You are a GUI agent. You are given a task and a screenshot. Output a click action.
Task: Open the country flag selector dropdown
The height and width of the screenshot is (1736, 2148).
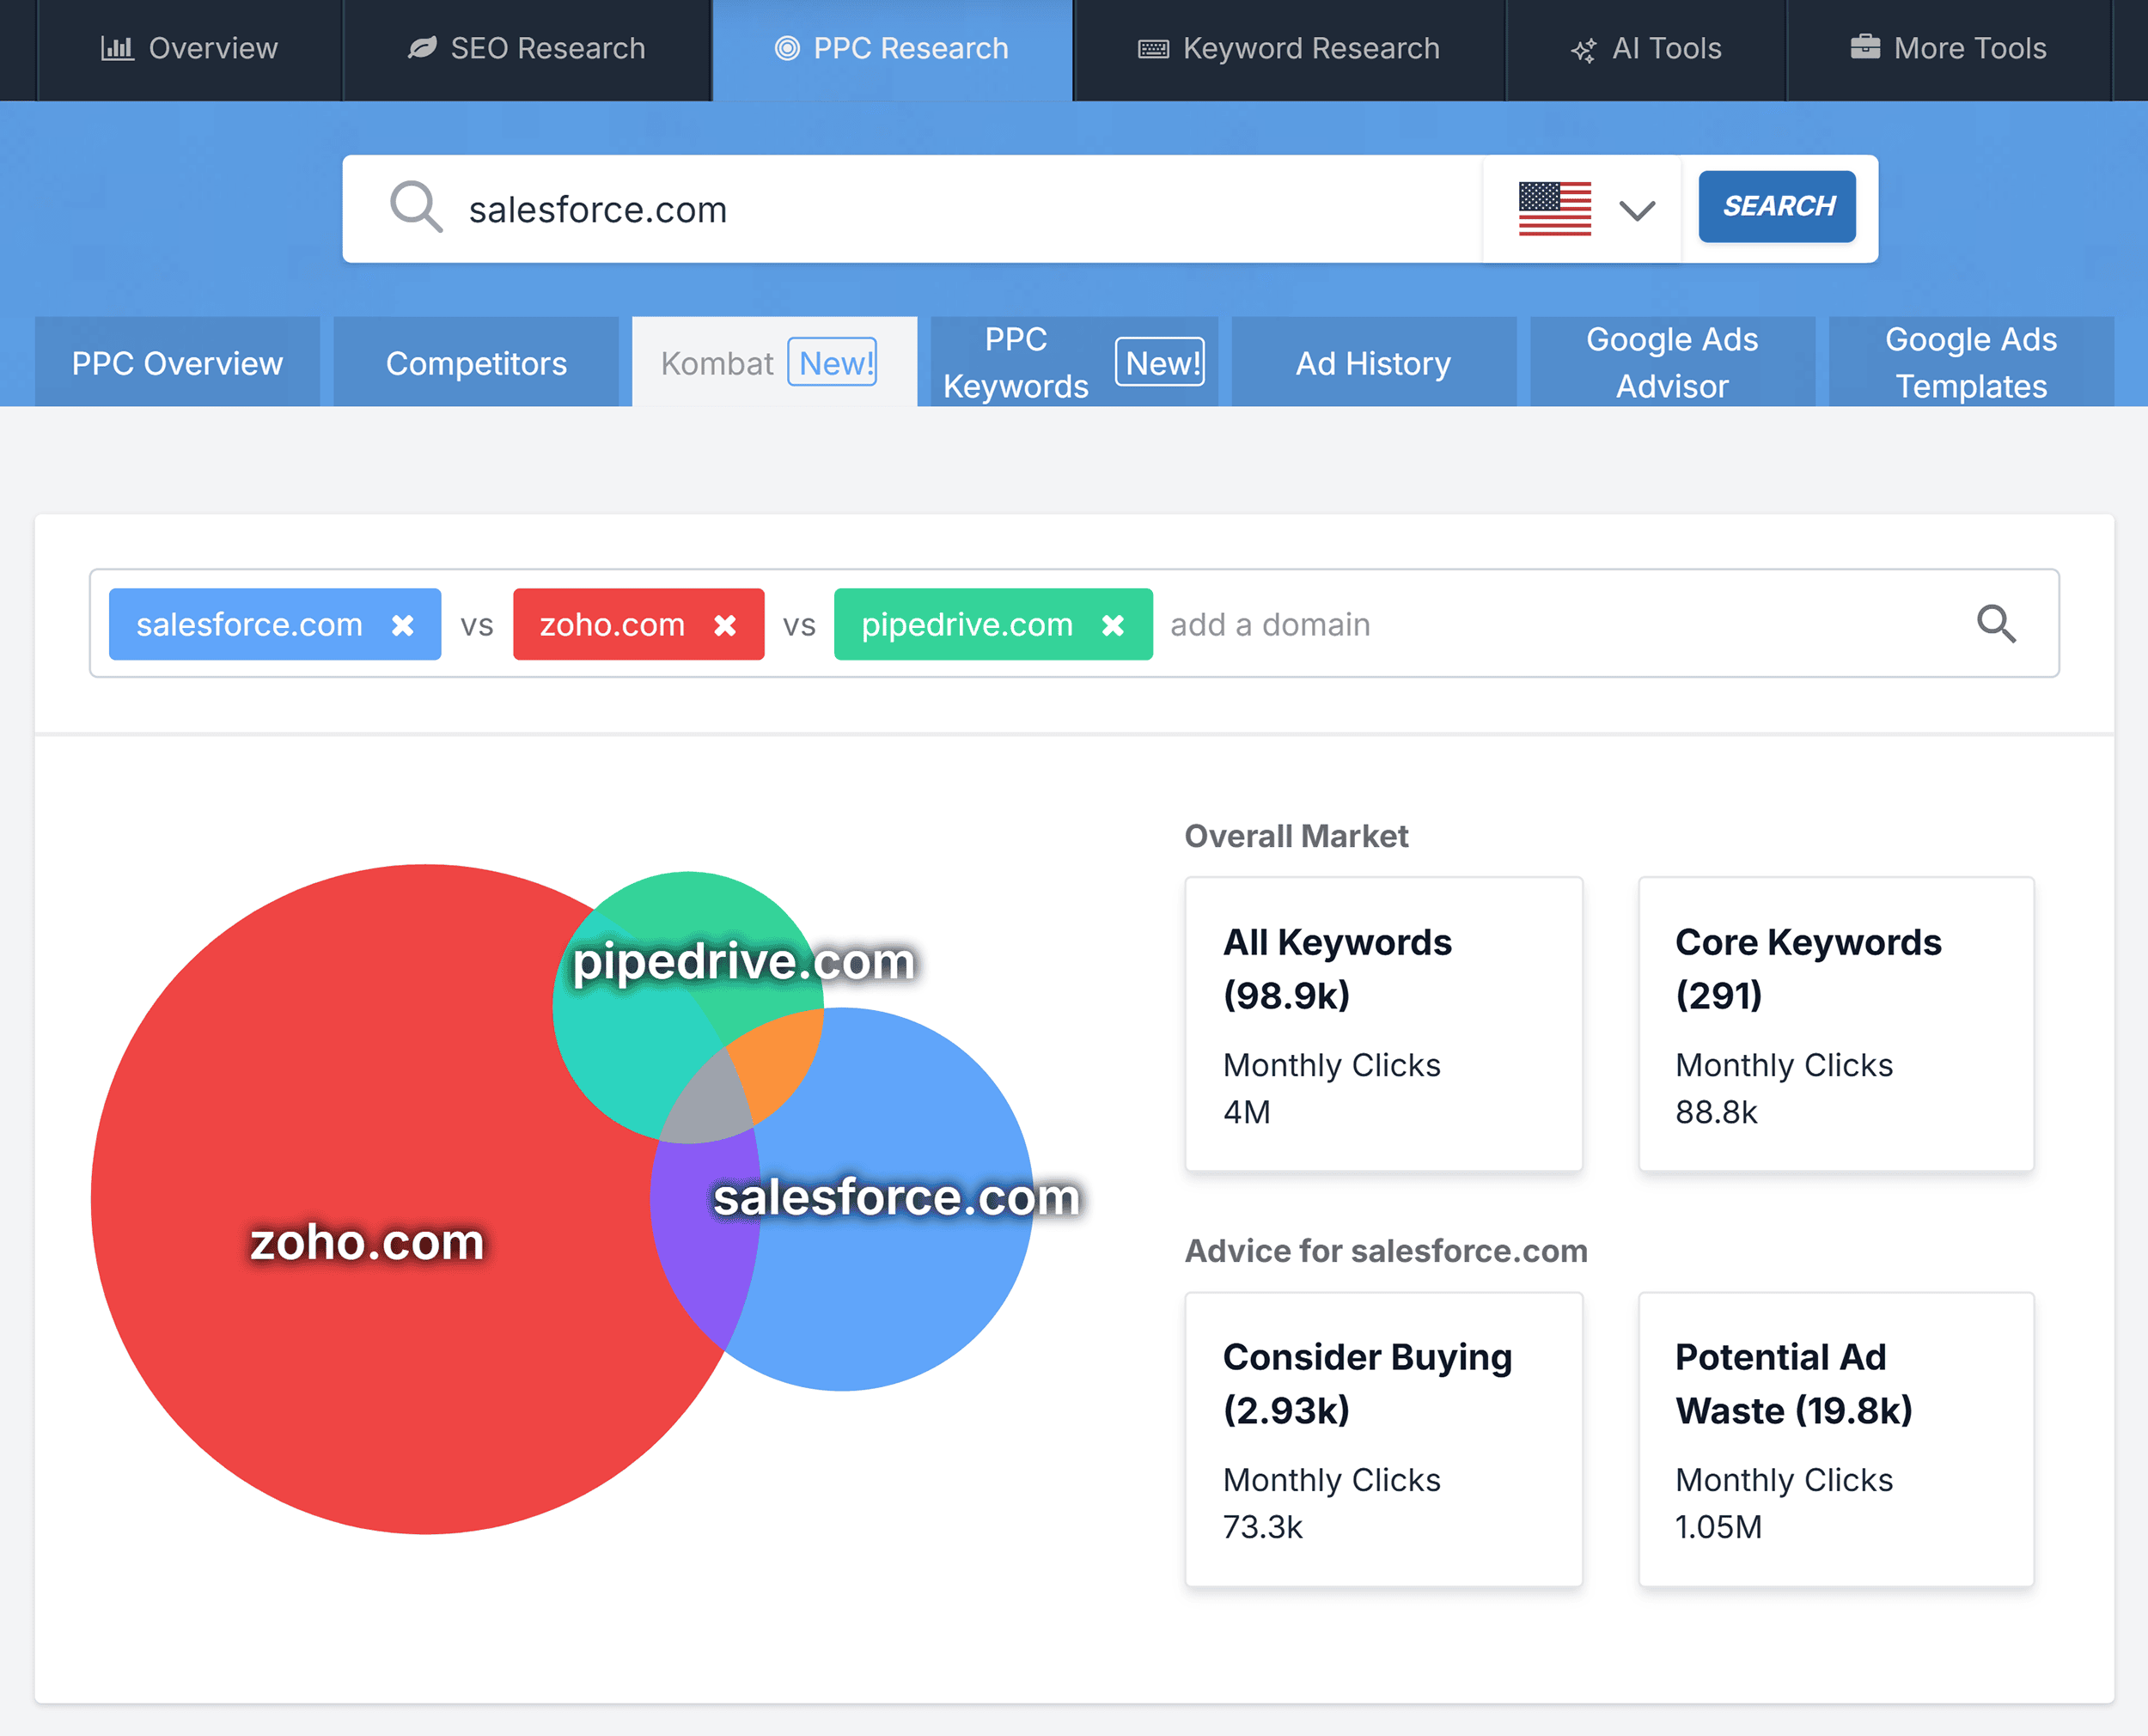(x=1555, y=208)
